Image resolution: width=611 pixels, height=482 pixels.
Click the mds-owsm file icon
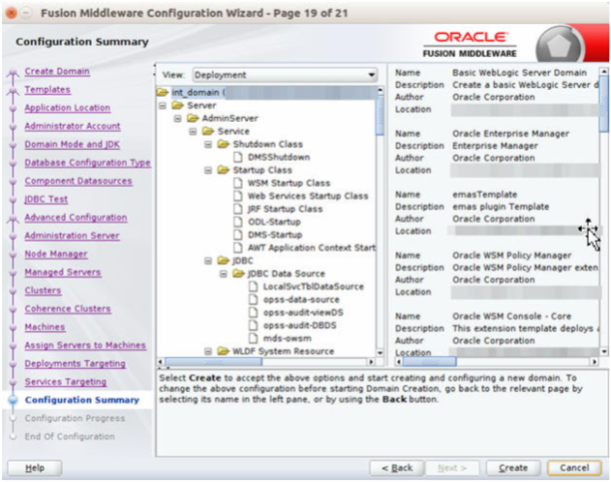[254, 338]
